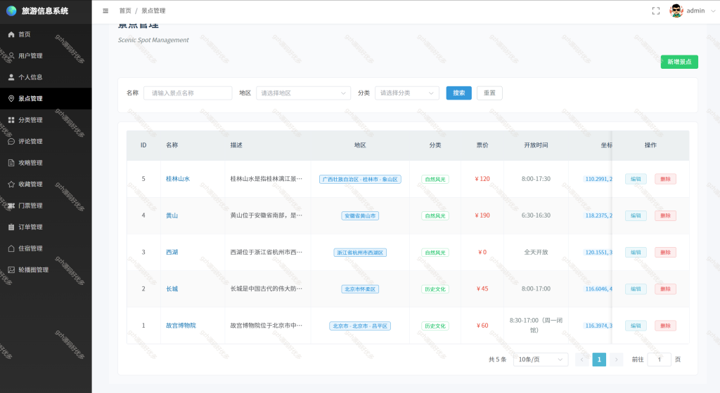The image size is (720, 393).
Task: Delete the 西湖 row
Action: 665,253
